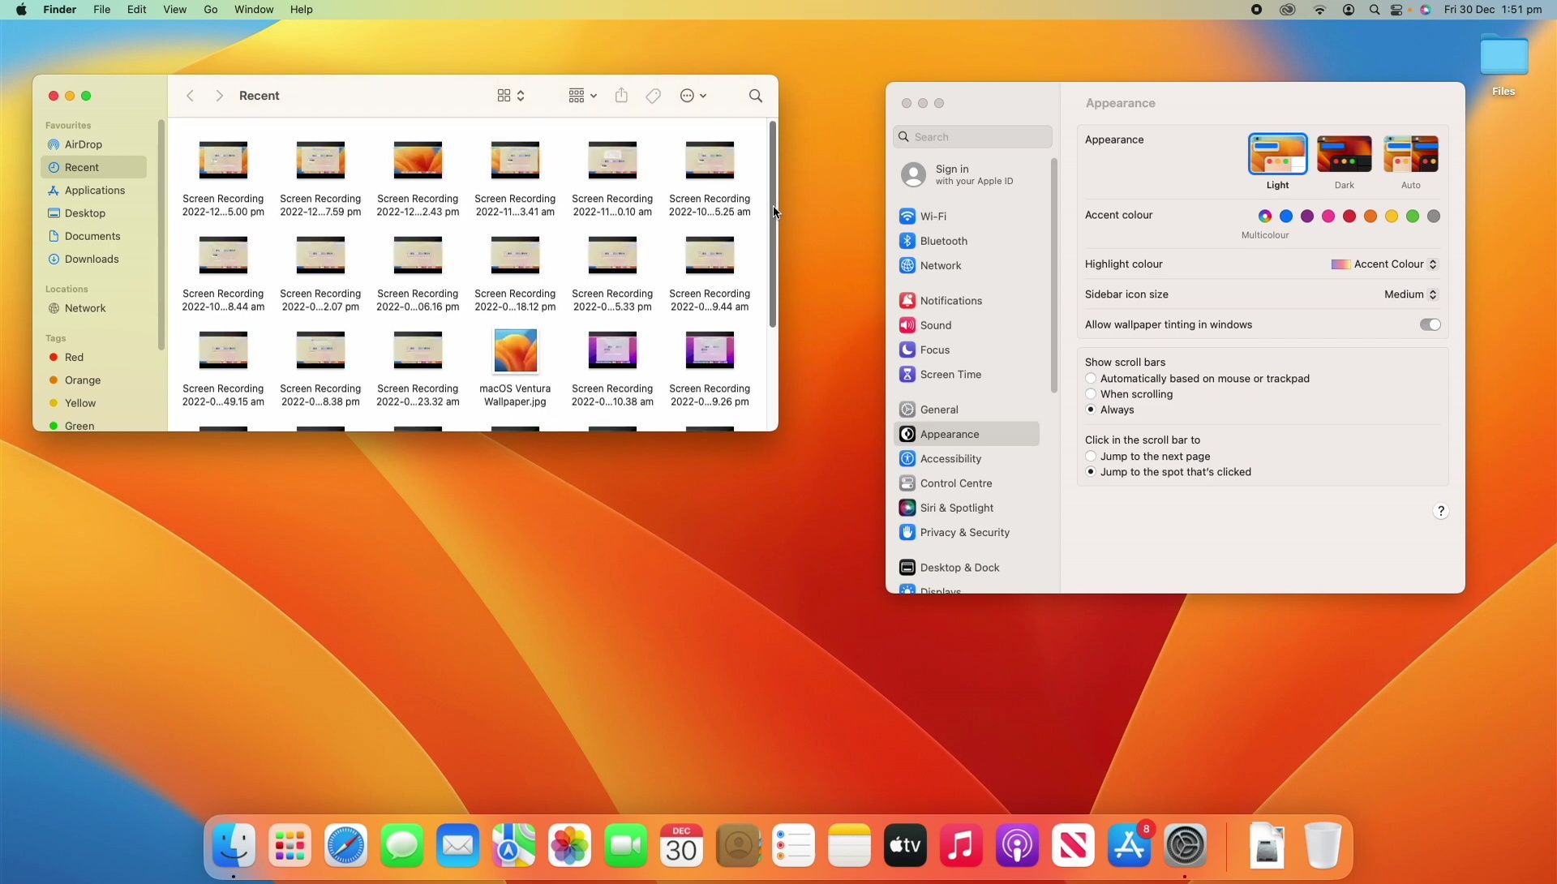Open the Go menu

(211, 10)
